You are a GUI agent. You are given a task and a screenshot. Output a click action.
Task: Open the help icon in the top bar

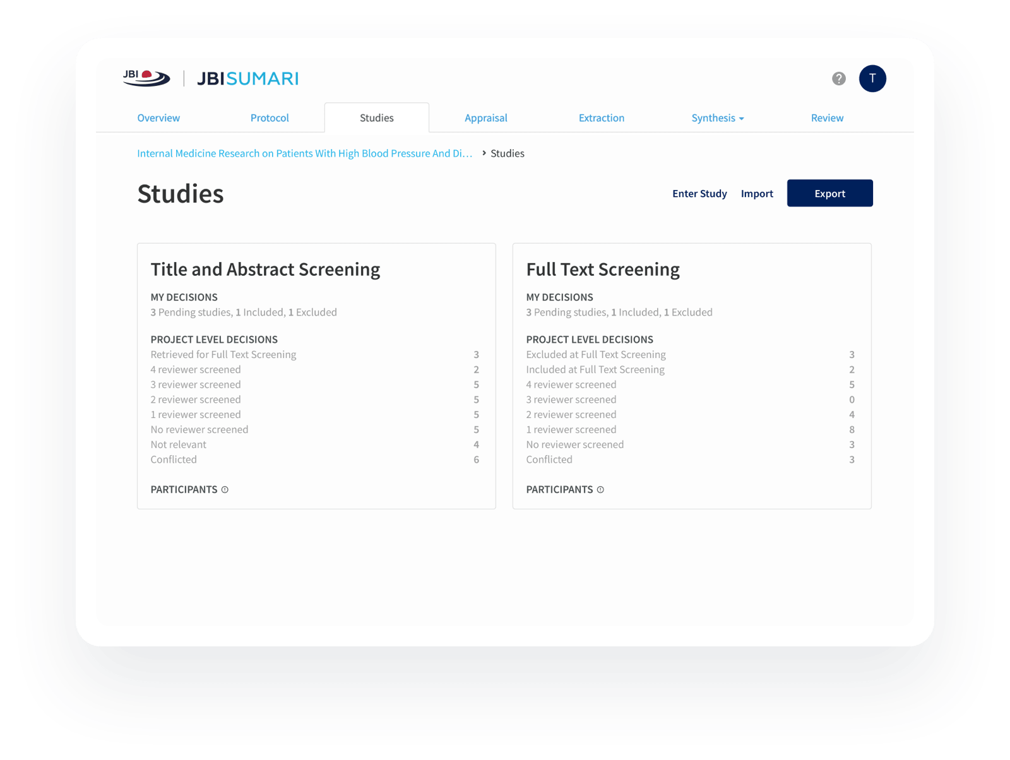pyautogui.click(x=838, y=79)
